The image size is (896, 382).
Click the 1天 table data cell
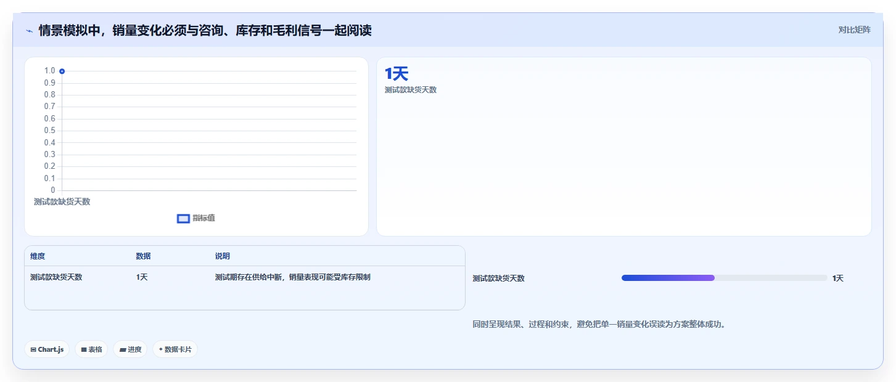pyautogui.click(x=142, y=277)
